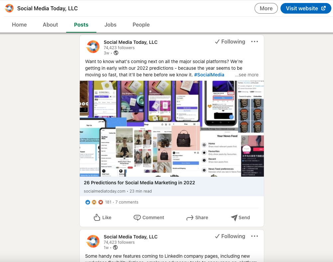Click the celebrate reaction emoji
The height and width of the screenshot is (262, 333).
(94, 202)
